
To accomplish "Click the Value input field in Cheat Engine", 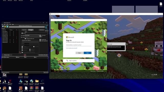I will pos(36,33).
